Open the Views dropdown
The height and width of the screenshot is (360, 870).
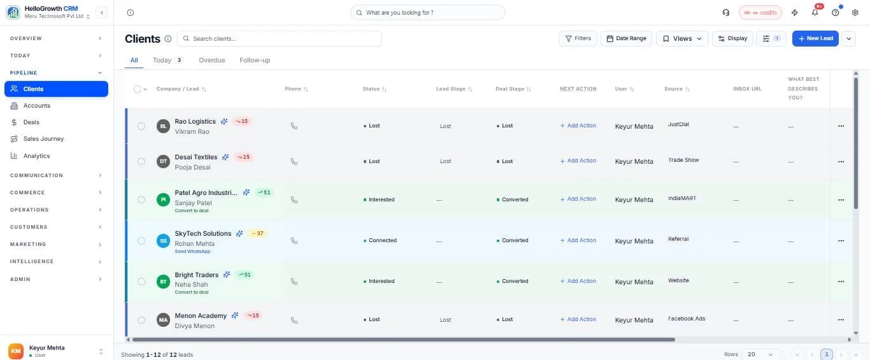[682, 39]
